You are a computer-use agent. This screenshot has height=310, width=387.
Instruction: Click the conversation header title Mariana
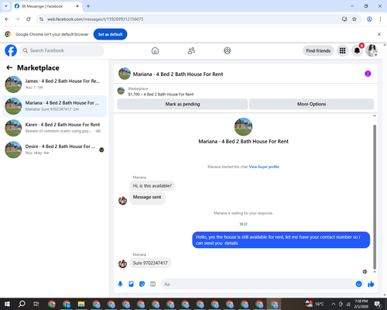178,74
